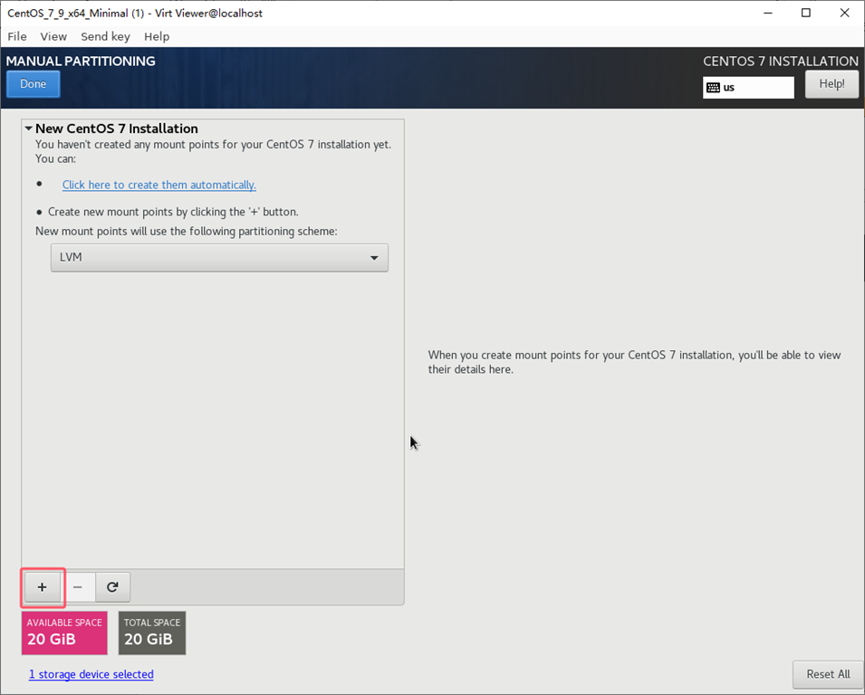Click the reload storage configuration icon
Screen dimensions: 865x695
click(x=112, y=587)
